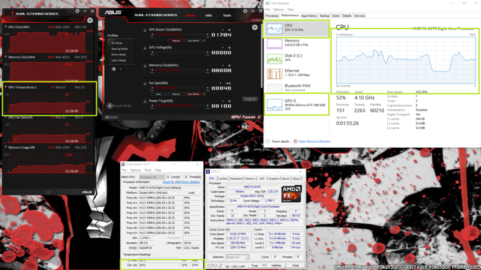Open the Caches tab in CPU-Z
The width and height of the screenshot is (481, 270).
click(222, 178)
